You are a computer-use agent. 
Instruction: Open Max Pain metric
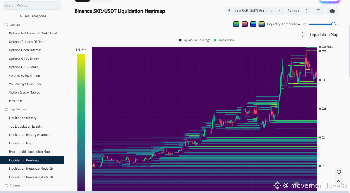15,101
